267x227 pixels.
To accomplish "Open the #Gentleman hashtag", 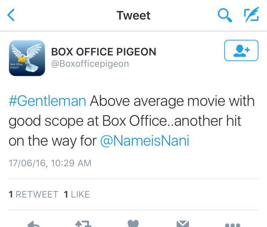I will (x=47, y=101).
